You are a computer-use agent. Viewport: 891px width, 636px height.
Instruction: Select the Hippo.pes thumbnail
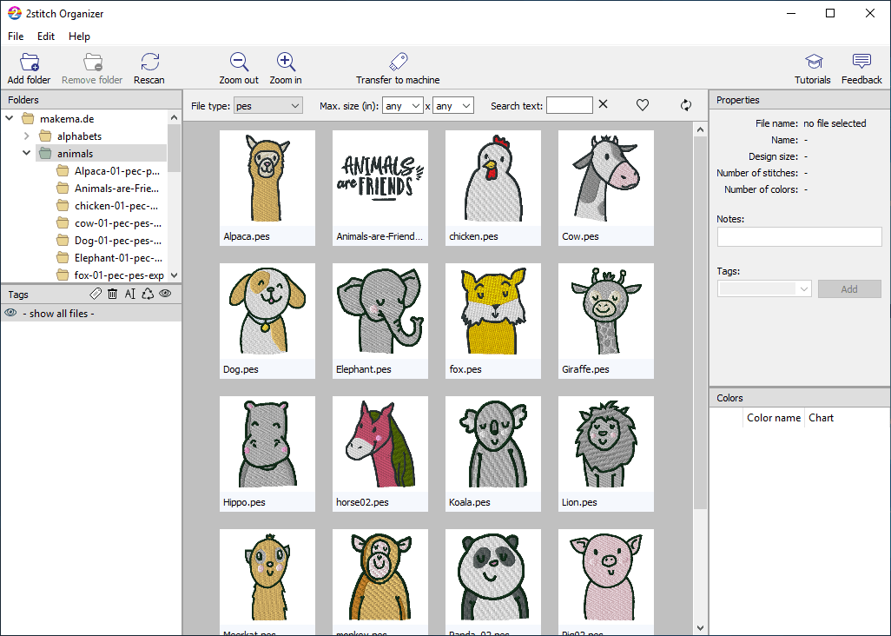pos(267,454)
